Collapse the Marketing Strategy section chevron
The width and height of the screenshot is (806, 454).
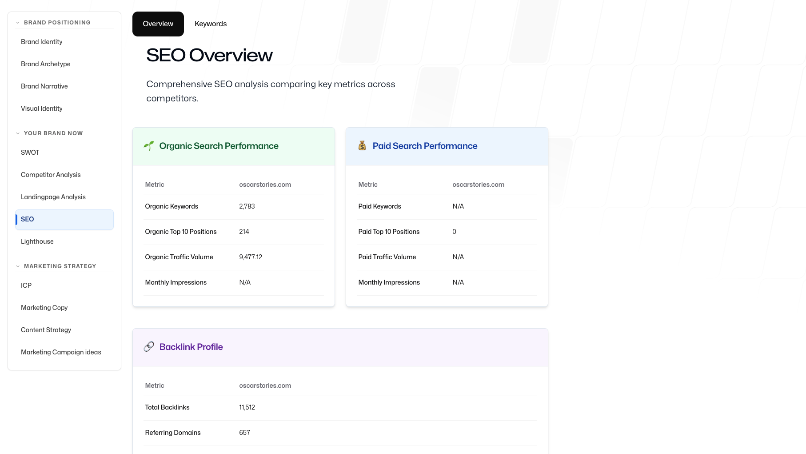pos(18,266)
